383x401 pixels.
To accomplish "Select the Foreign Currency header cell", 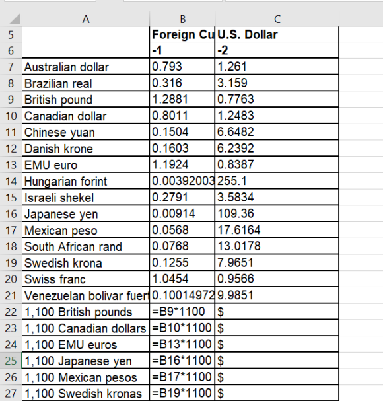I will tap(182, 34).
